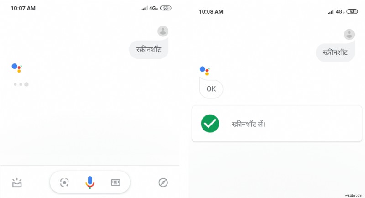Open the Explore compass icon
This screenshot has height=198, width=365.
[x=163, y=182]
